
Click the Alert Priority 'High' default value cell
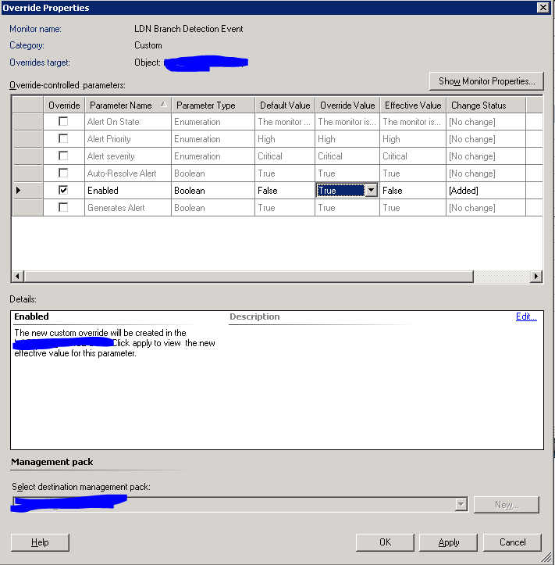point(285,139)
